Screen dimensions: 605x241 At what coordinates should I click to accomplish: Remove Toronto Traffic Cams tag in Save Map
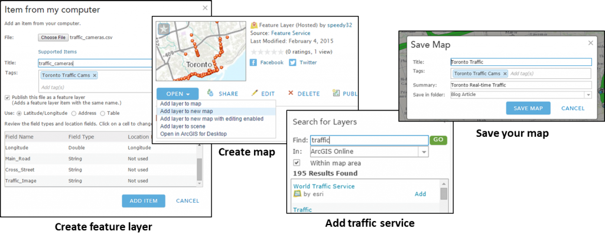pyautogui.click(x=505, y=74)
